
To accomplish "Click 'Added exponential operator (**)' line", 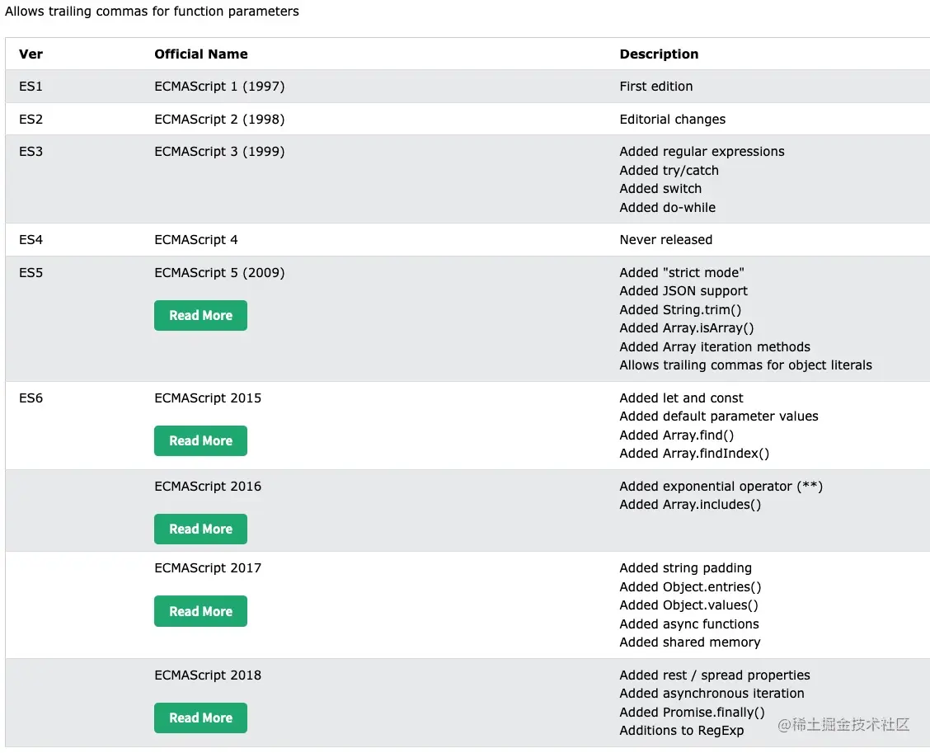I will click(x=721, y=486).
